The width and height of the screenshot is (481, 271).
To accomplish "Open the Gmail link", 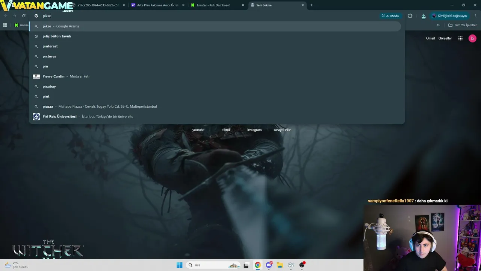I will point(430,38).
